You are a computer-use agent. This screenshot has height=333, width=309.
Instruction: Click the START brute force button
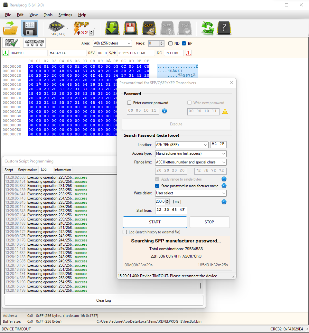tap(155, 222)
